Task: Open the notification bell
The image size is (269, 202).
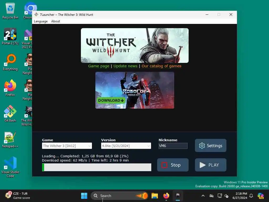Action: point(251,196)
